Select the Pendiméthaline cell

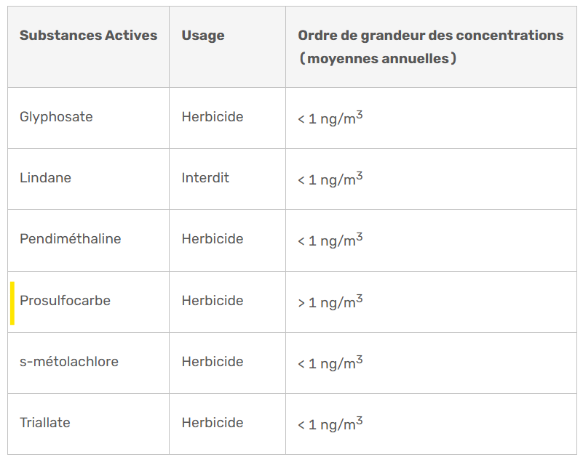point(70,239)
